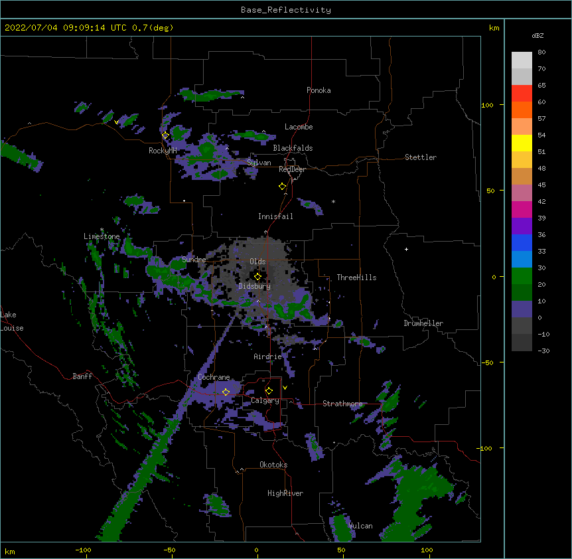The image size is (572, 559).
Task: Pick the yellow 51-54 dBZ legend swatch
Action: pyautogui.click(x=522, y=143)
